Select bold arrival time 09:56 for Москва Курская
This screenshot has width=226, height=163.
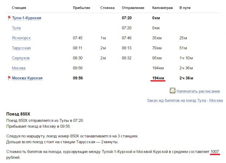[78, 78]
